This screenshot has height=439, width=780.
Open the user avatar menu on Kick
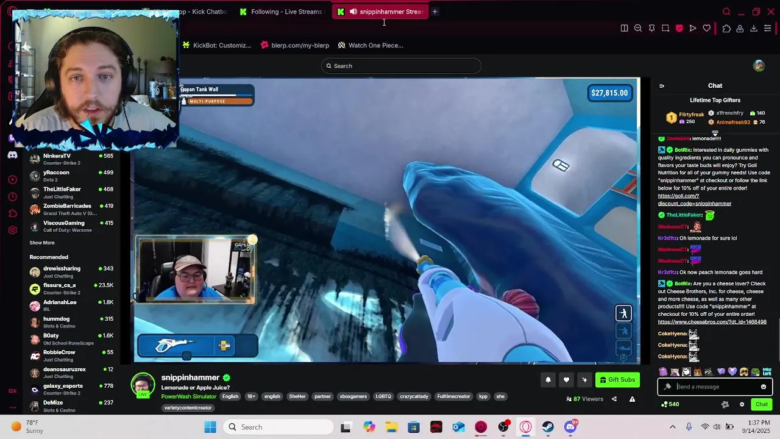759,66
